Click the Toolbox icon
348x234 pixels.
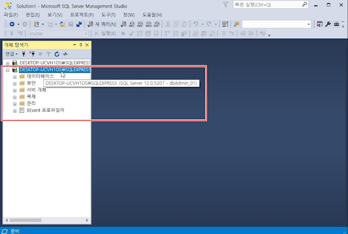tap(337, 24)
